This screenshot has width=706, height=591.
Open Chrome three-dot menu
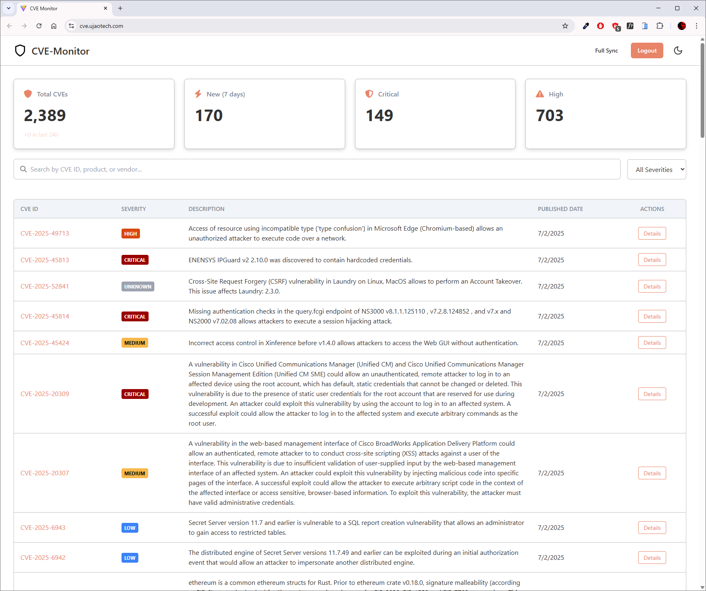(697, 26)
